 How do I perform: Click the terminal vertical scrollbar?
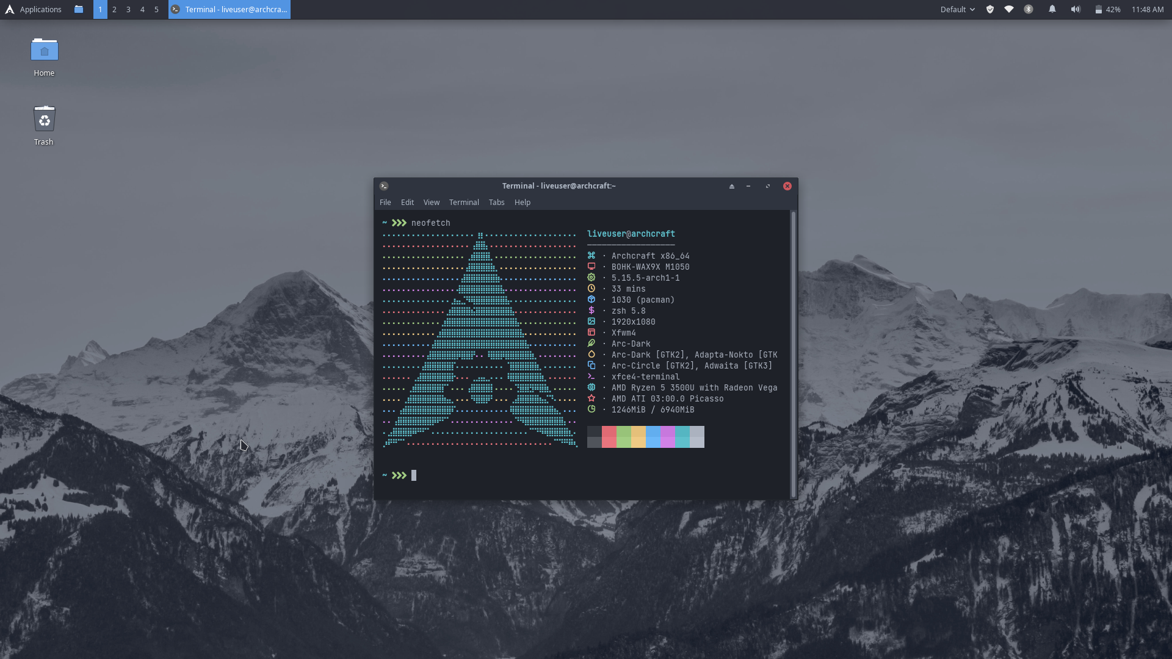pyautogui.click(x=793, y=354)
